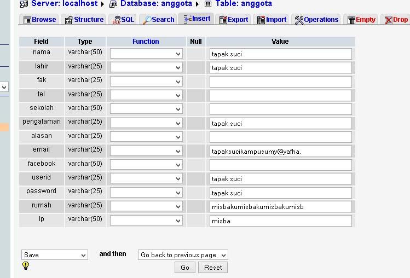Open the Function dropdown for nama
Screen dimensions: 410x278
(146, 54)
